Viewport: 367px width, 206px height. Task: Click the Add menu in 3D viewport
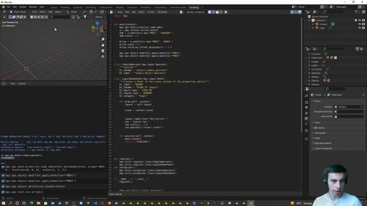pos(50,11)
